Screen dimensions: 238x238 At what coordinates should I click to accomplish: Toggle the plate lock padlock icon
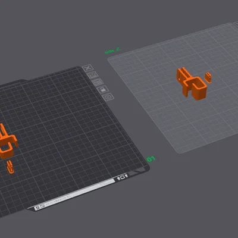point(103,89)
